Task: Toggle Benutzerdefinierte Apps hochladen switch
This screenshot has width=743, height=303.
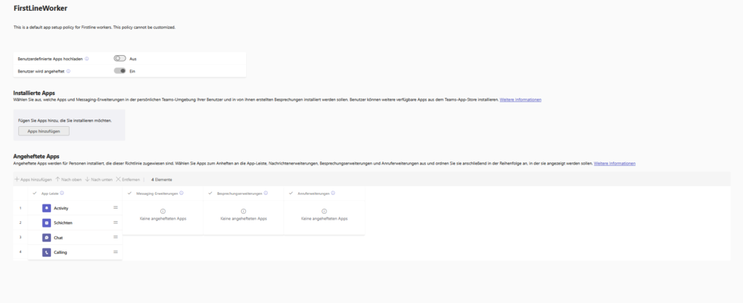Action: (x=120, y=58)
